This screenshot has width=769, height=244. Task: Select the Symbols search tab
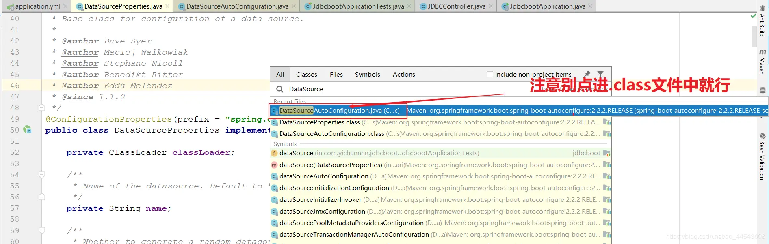pos(368,74)
